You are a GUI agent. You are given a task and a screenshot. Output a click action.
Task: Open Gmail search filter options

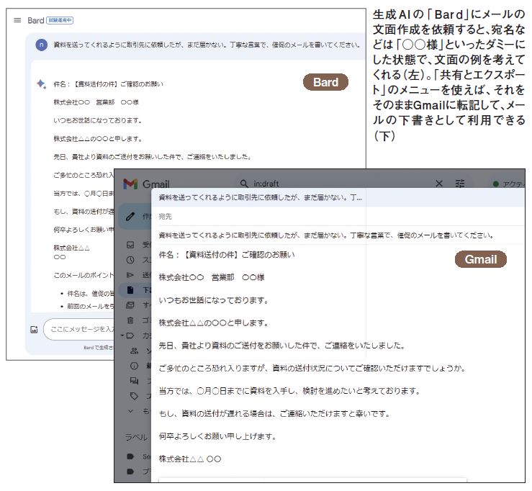tap(460, 184)
